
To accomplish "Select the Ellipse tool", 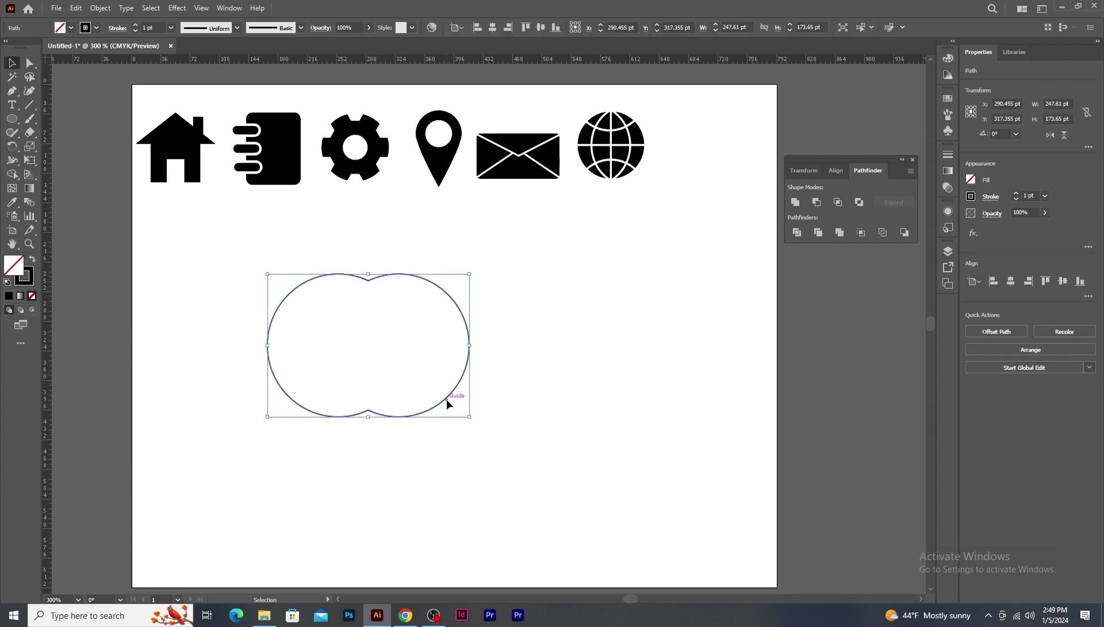I will (12, 118).
